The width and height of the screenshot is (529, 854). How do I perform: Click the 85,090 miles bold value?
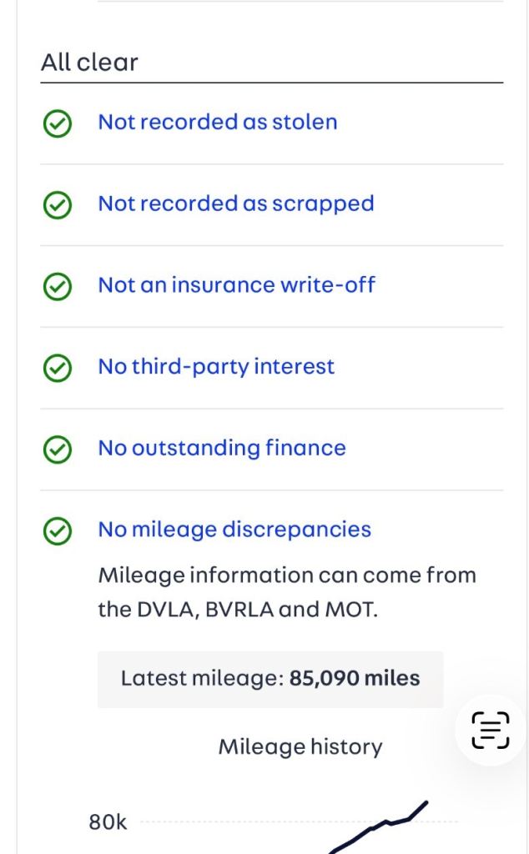355,679
